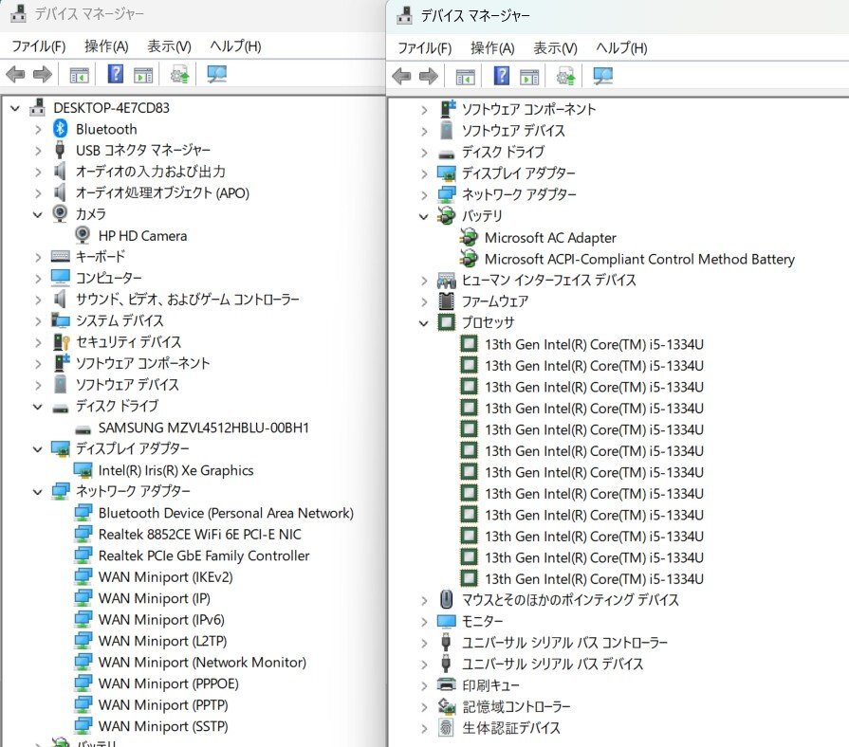Select the SAMSUNG MZVL4512HBLU-00BH1 disk

click(204, 428)
